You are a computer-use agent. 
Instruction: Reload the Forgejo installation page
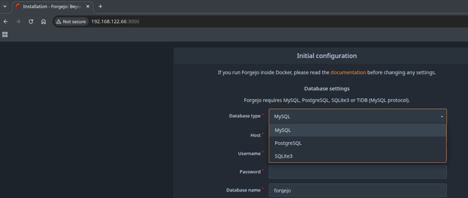tap(31, 21)
